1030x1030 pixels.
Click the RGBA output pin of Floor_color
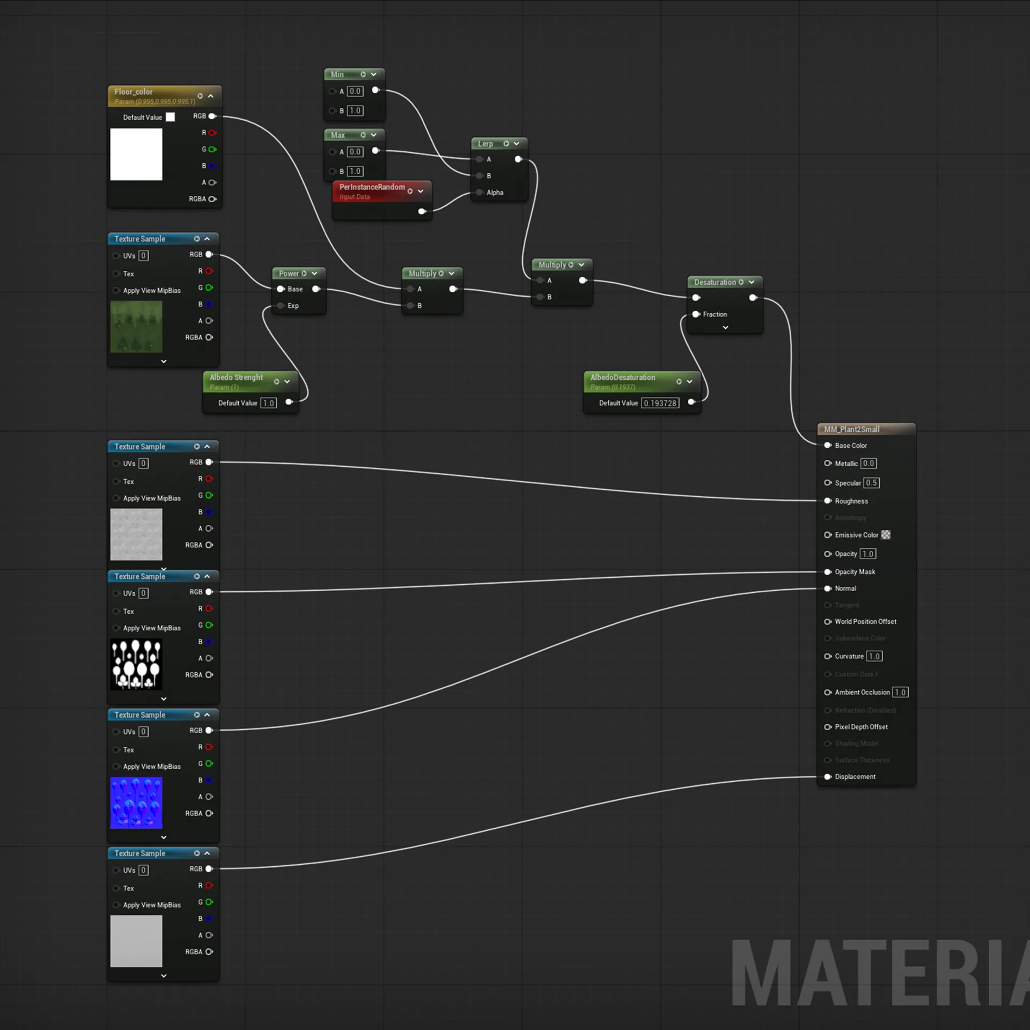point(212,199)
